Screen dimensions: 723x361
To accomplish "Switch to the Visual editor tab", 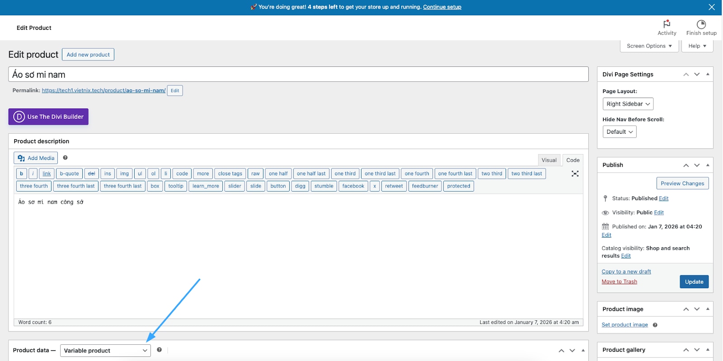I will [x=549, y=160].
